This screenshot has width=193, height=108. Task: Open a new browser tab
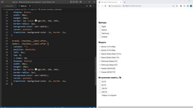coord(125,2)
